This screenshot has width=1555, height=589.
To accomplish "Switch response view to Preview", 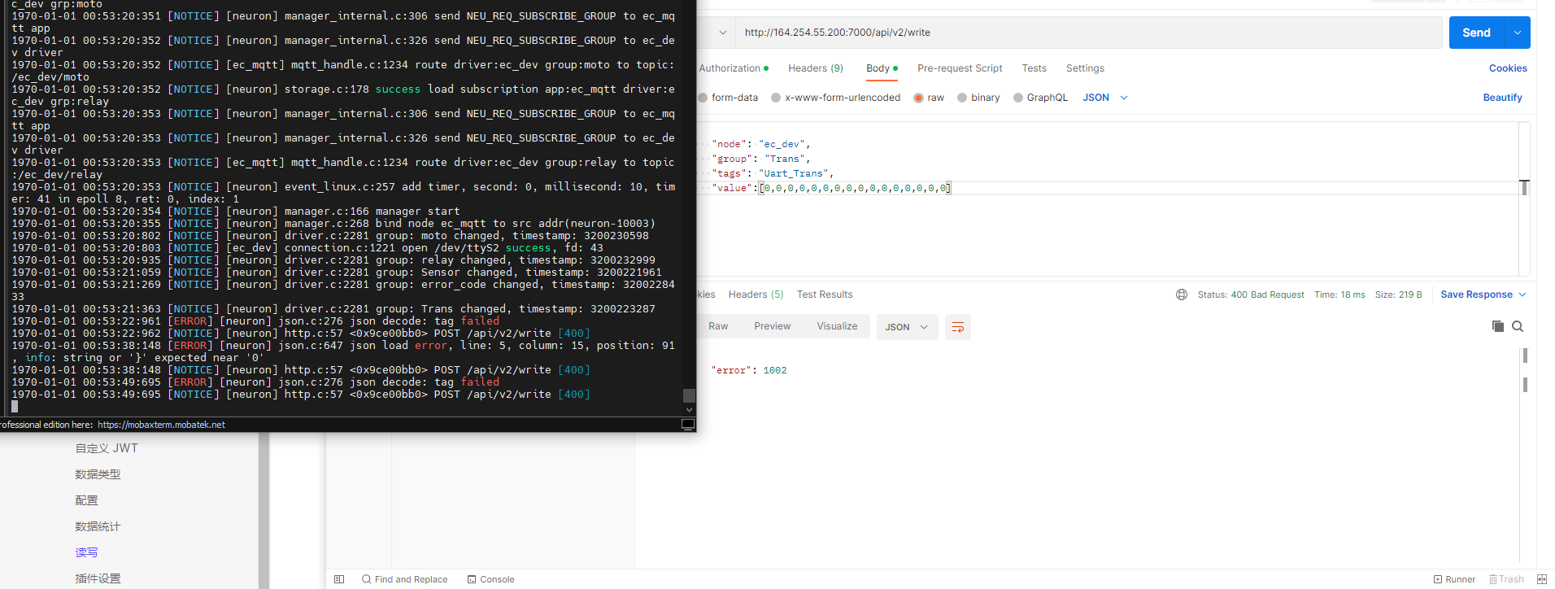I will 772,326.
